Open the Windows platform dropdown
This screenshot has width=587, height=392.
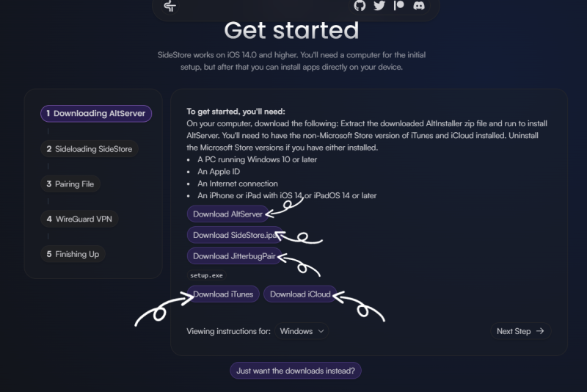302,331
